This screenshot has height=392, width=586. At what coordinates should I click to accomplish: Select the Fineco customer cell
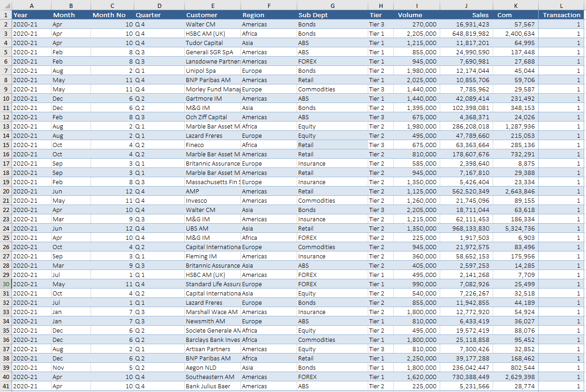[212, 145]
